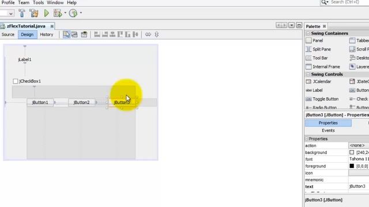Open the Profile menu
369x207 pixels.
(8, 2)
